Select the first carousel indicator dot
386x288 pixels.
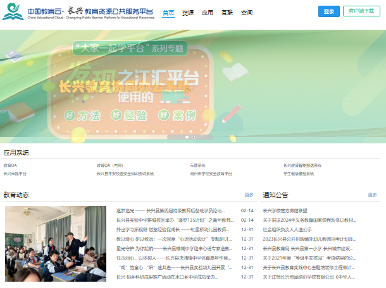pos(187,136)
